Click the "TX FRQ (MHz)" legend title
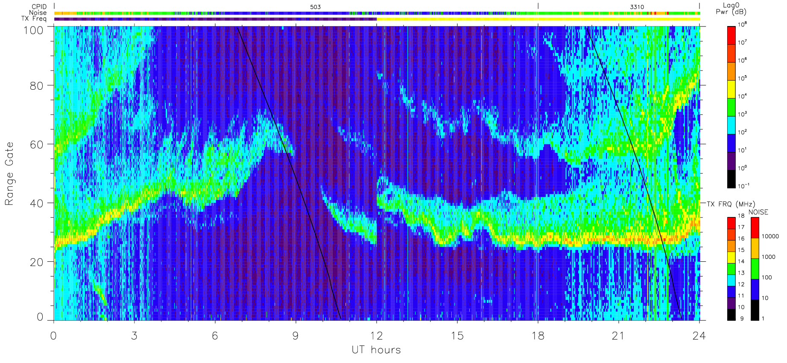 coord(731,204)
